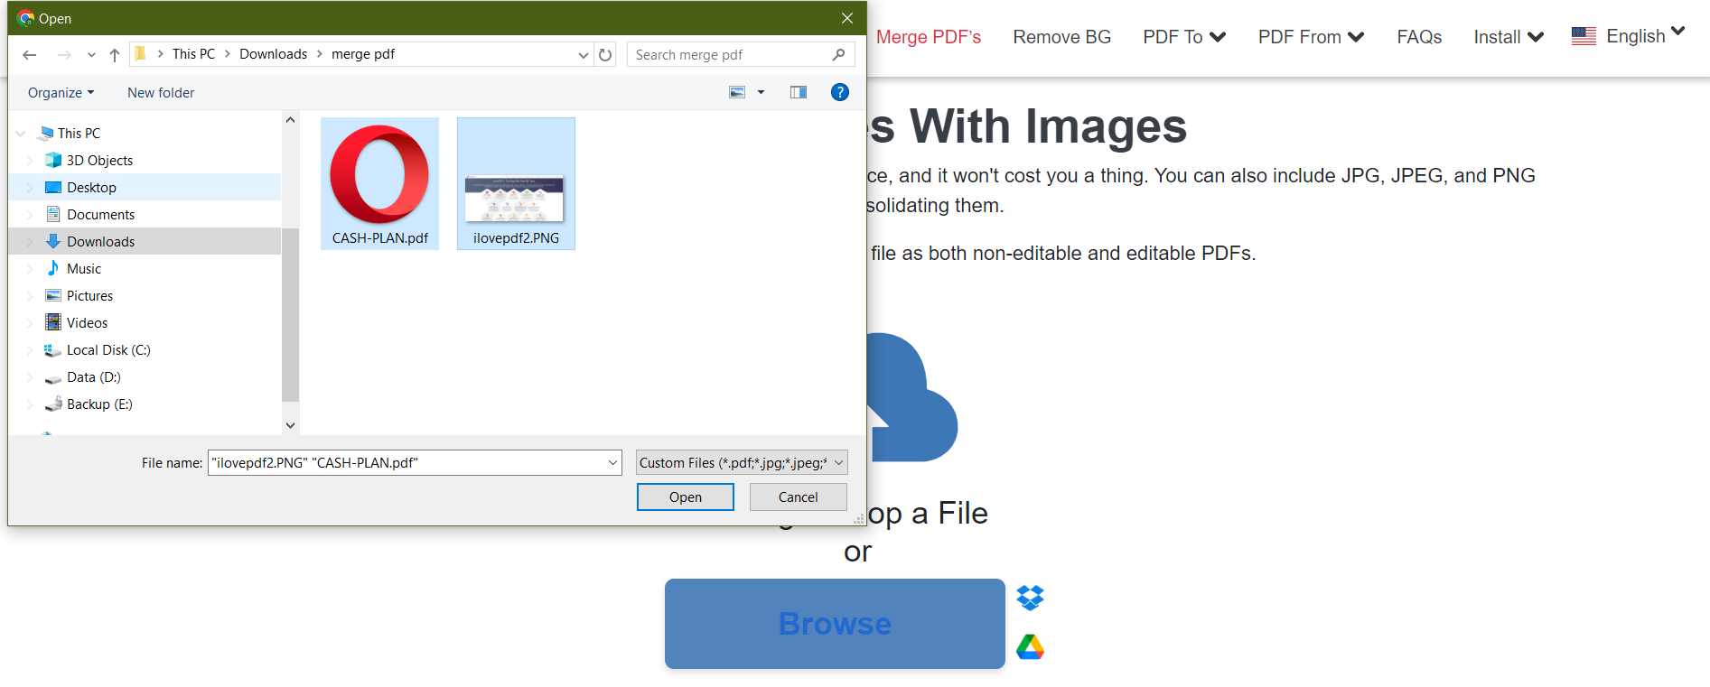Open recent locations dropdown arrow
Screen dimensions: 1710x687
91,55
